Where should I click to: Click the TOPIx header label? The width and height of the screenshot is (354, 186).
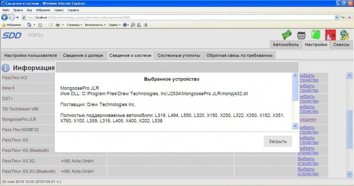[35, 35]
